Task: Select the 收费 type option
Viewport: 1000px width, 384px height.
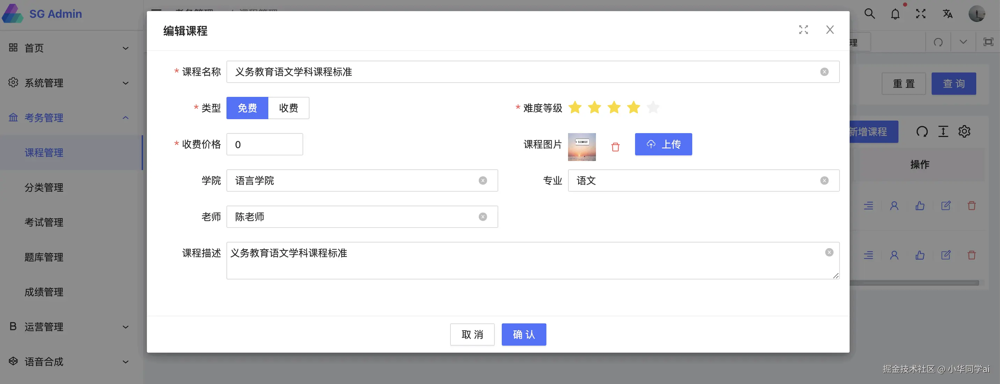Action: [289, 108]
